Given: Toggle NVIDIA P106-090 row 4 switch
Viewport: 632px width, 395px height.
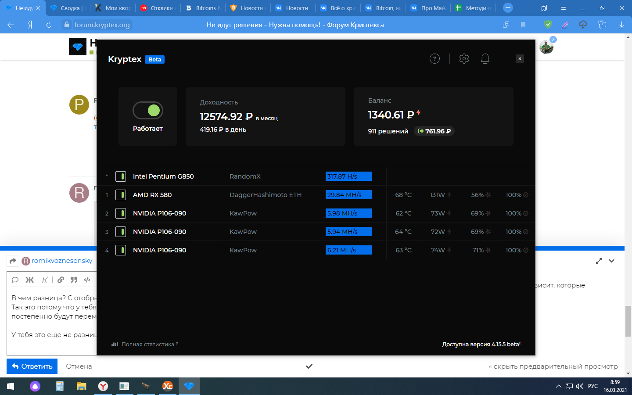Looking at the screenshot, I should point(121,250).
